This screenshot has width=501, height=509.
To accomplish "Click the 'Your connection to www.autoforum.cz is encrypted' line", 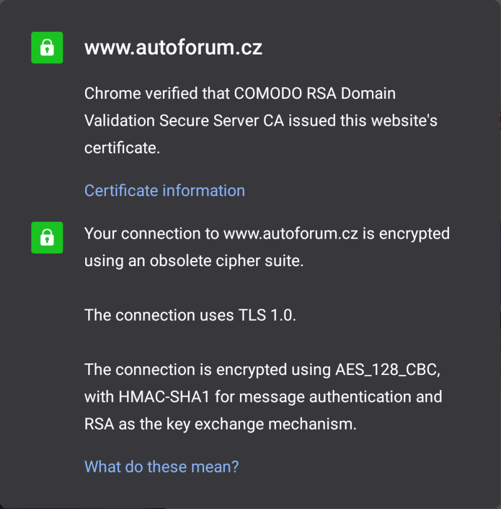I will pyautogui.click(x=267, y=234).
